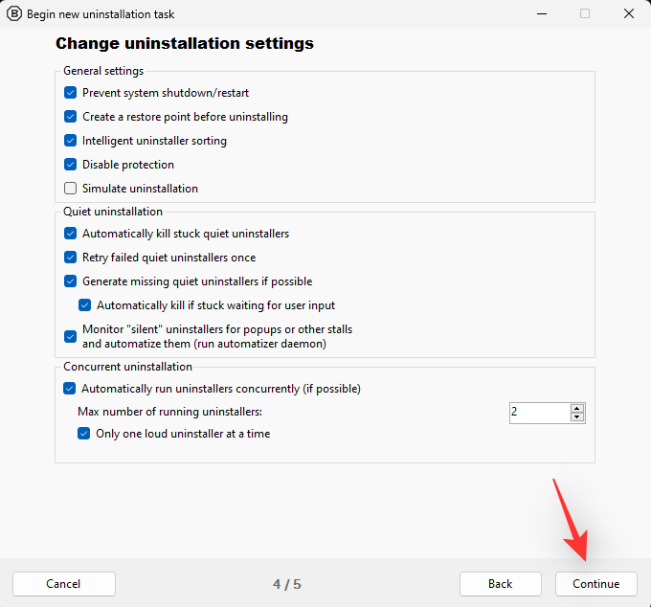Image resolution: width=651 pixels, height=607 pixels.
Task: Uncheck Create a restore point before uninstalling
Action: [70, 117]
